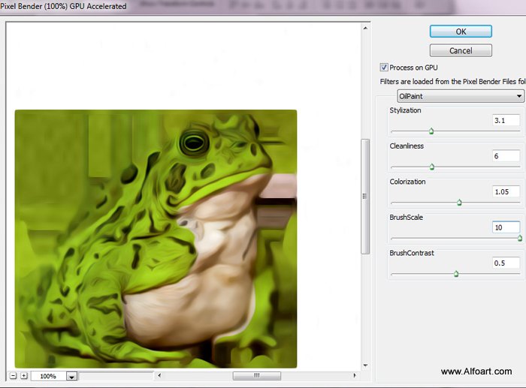Click the preview scroll up arrow

365,29
